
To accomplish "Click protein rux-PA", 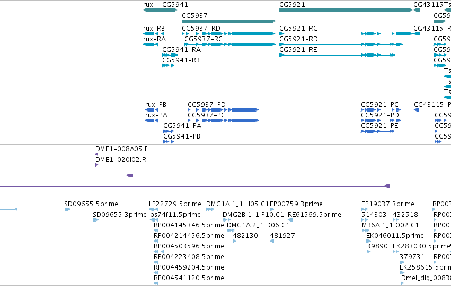I will (152, 121).
